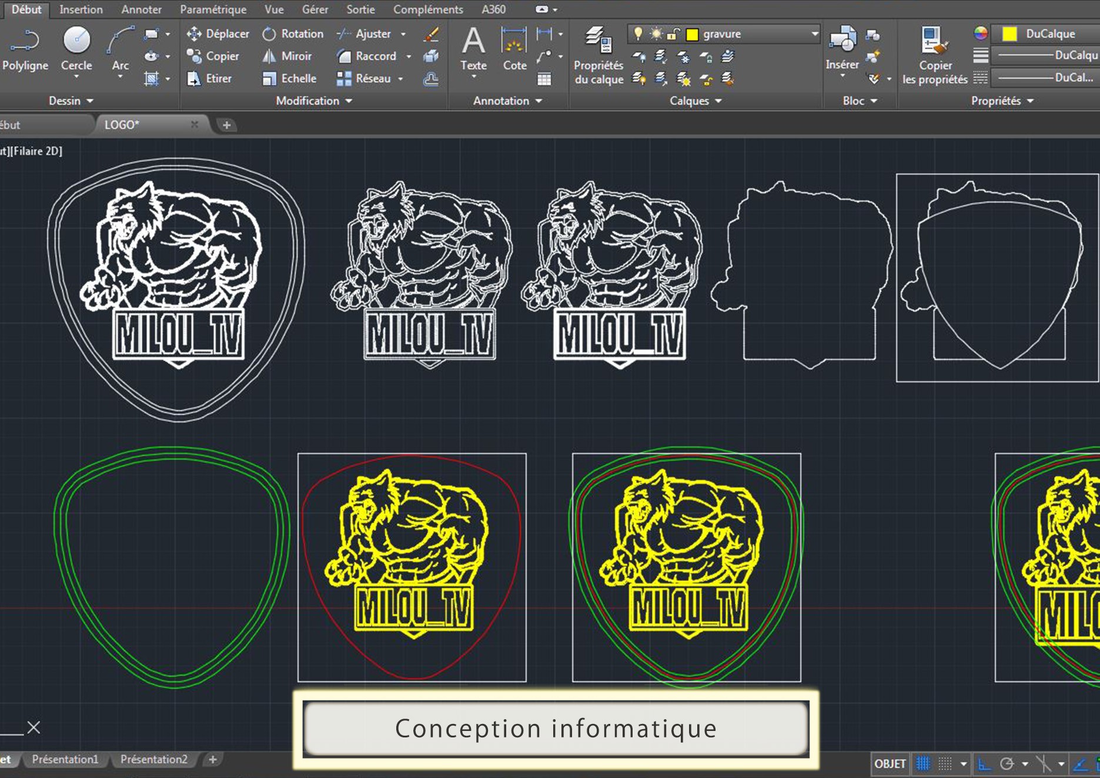The height and width of the screenshot is (778, 1100).
Task: Open the gravure layer dropdown
Action: 814,34
